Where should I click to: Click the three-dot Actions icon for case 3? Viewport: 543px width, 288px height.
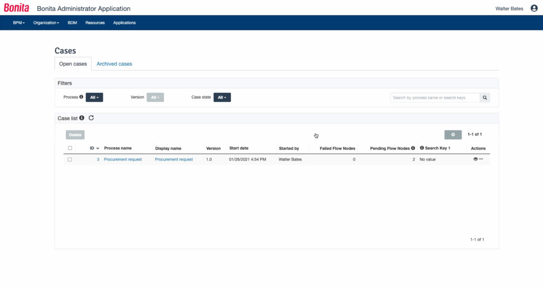480,159
